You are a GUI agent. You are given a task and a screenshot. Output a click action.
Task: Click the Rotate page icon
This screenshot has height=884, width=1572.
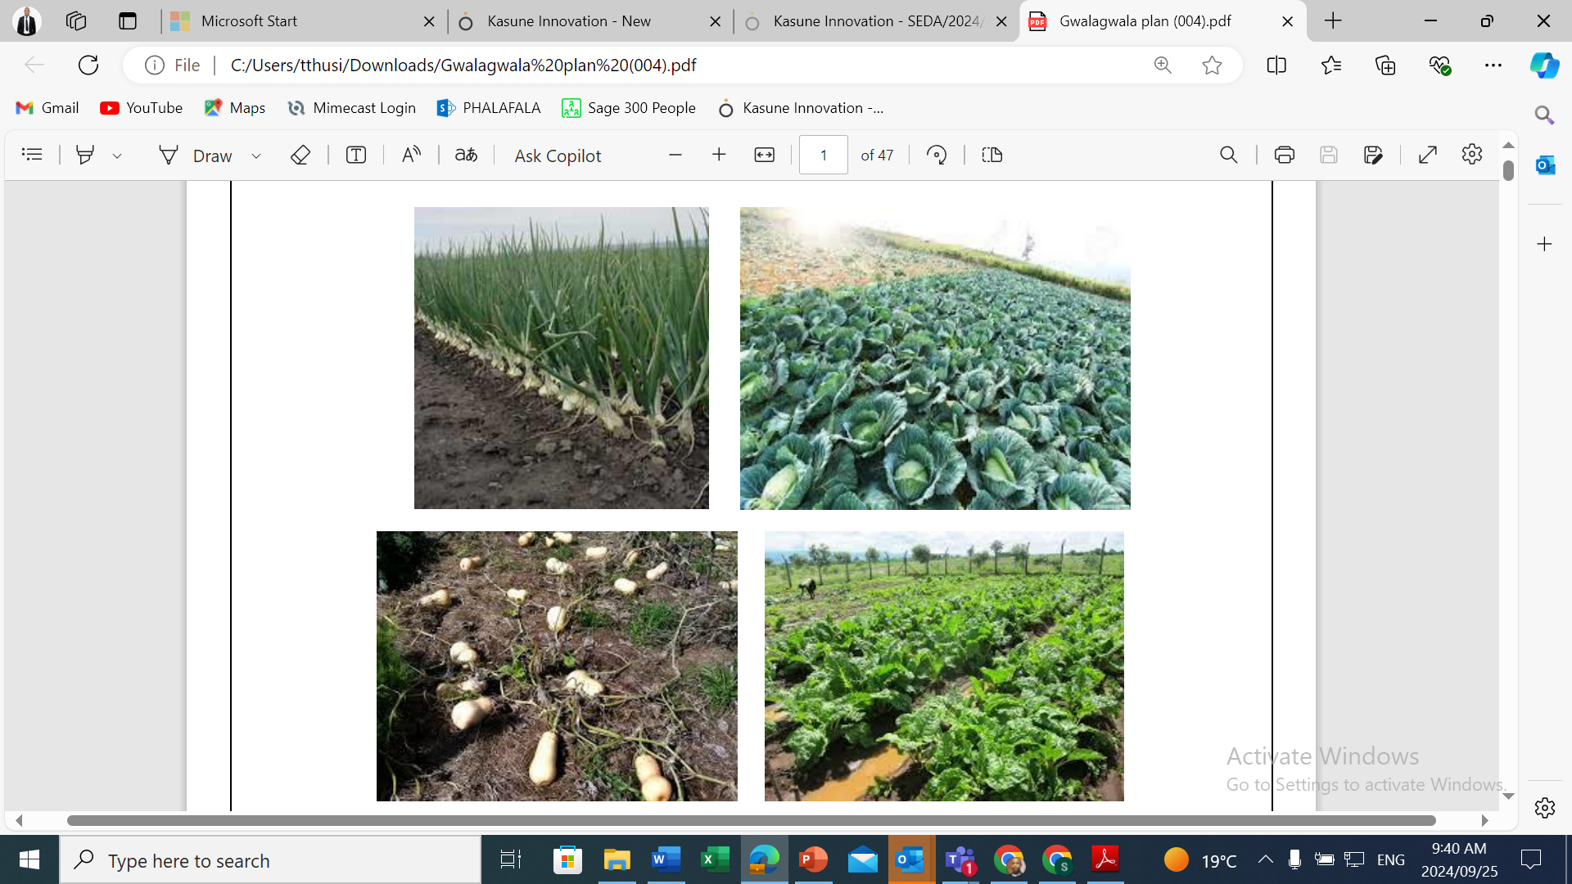click(937, 155)
